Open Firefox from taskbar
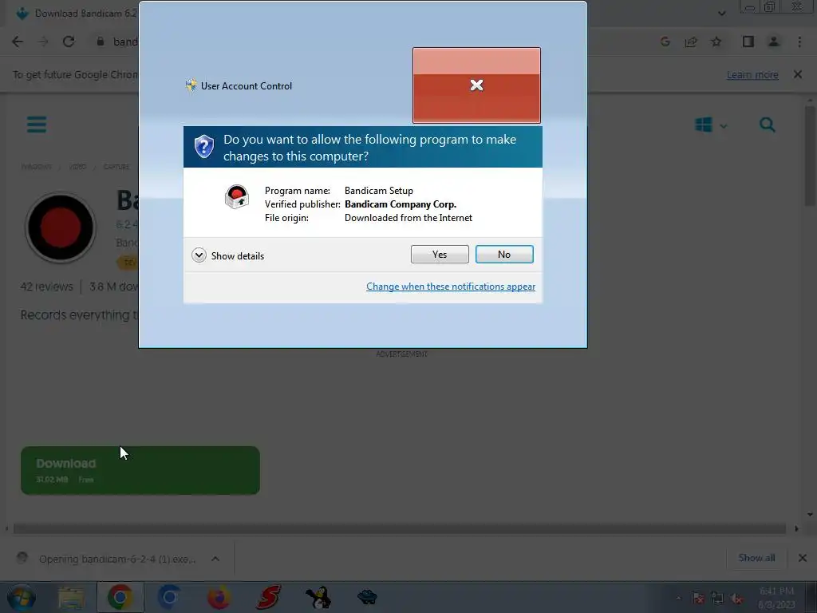817x613 pixels. coord(219,597)
